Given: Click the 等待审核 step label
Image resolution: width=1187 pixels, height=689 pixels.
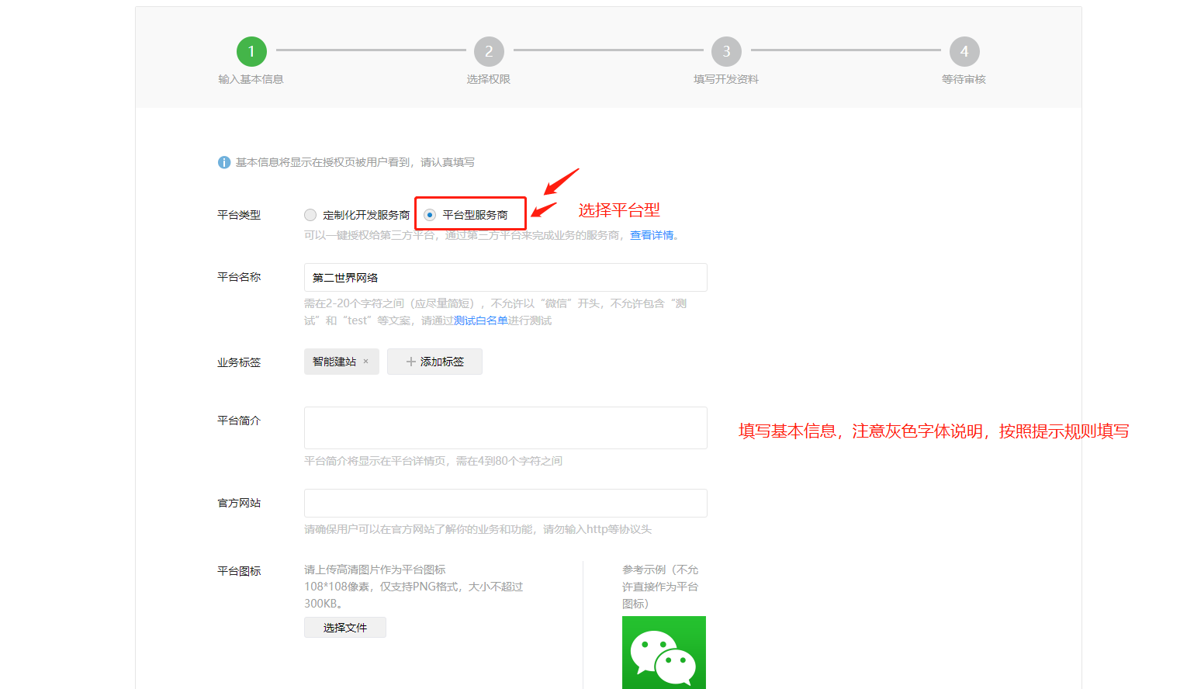Looking at the screenshot, I should [x=964, y=79].
